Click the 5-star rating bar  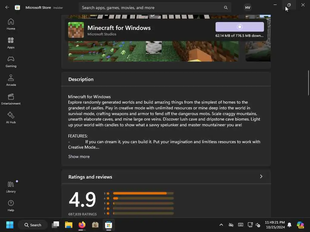pyautogui.click(x=143, y=193)
